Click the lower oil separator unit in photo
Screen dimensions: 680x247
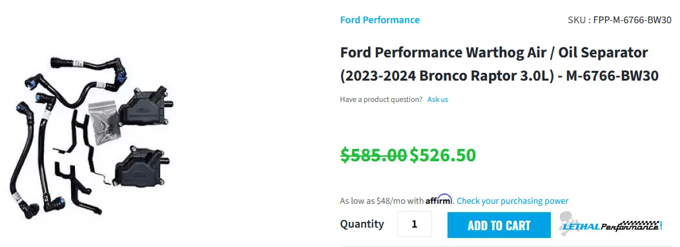(141, 167)
